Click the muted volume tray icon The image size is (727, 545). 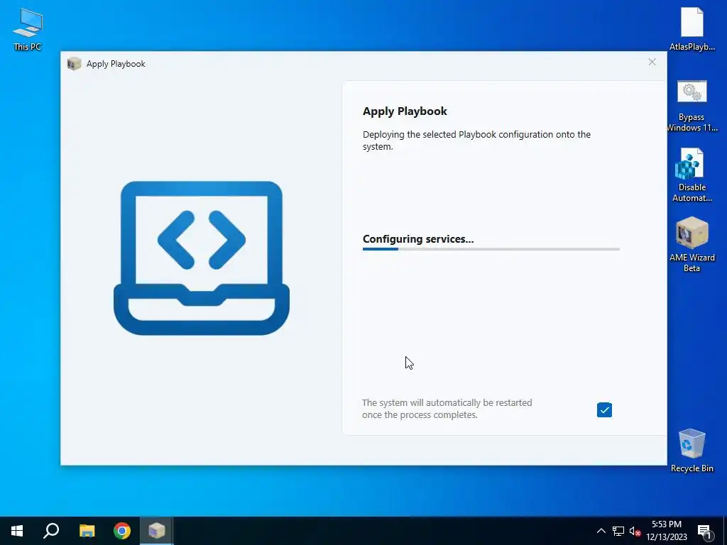pyautogui.click(x=635, y=531)
